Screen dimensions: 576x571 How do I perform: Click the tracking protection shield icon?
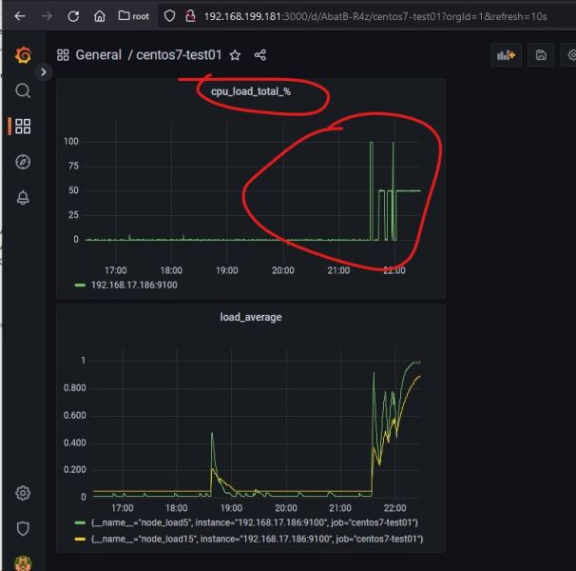point(169,16)
